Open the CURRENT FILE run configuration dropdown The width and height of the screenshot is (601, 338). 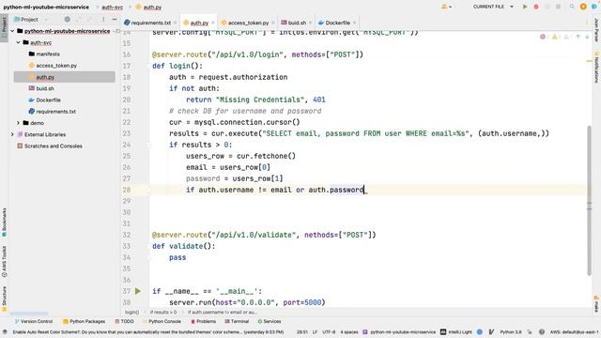(493, 7)
